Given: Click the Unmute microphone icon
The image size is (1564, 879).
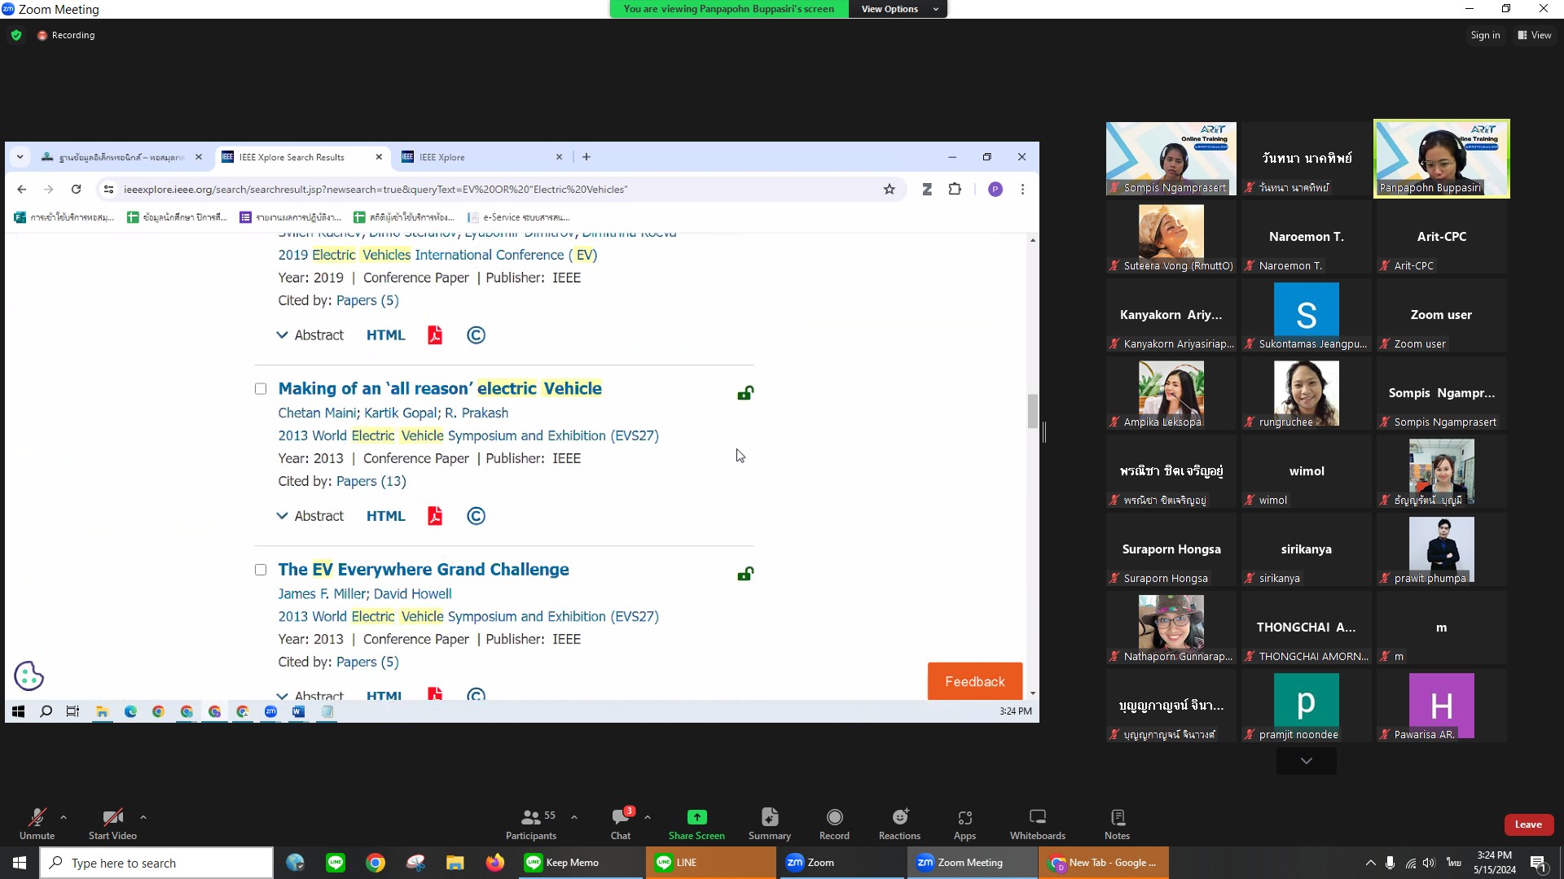Looking at the screenshot, I should point(37,817).
